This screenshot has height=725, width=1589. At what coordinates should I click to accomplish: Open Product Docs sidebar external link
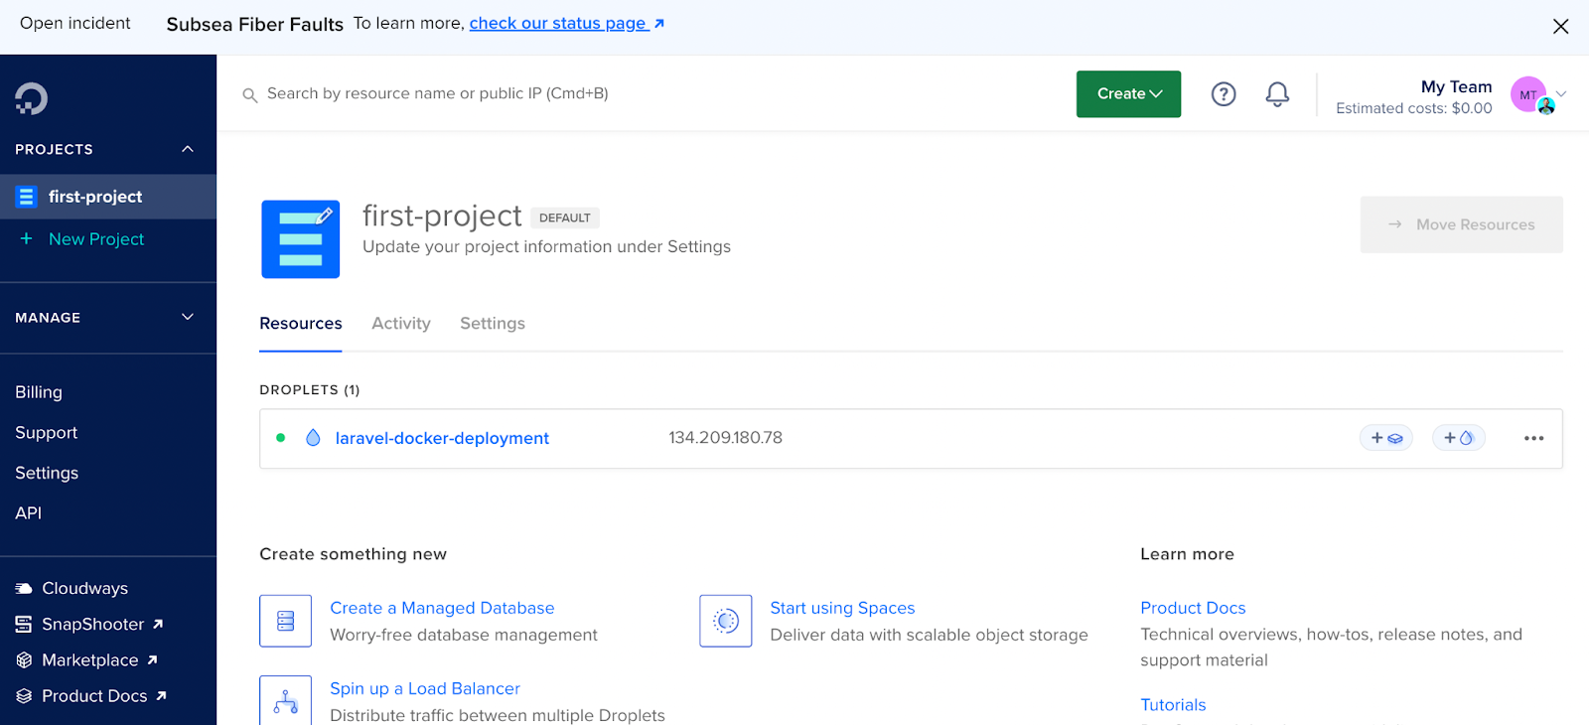click(104, 696)
